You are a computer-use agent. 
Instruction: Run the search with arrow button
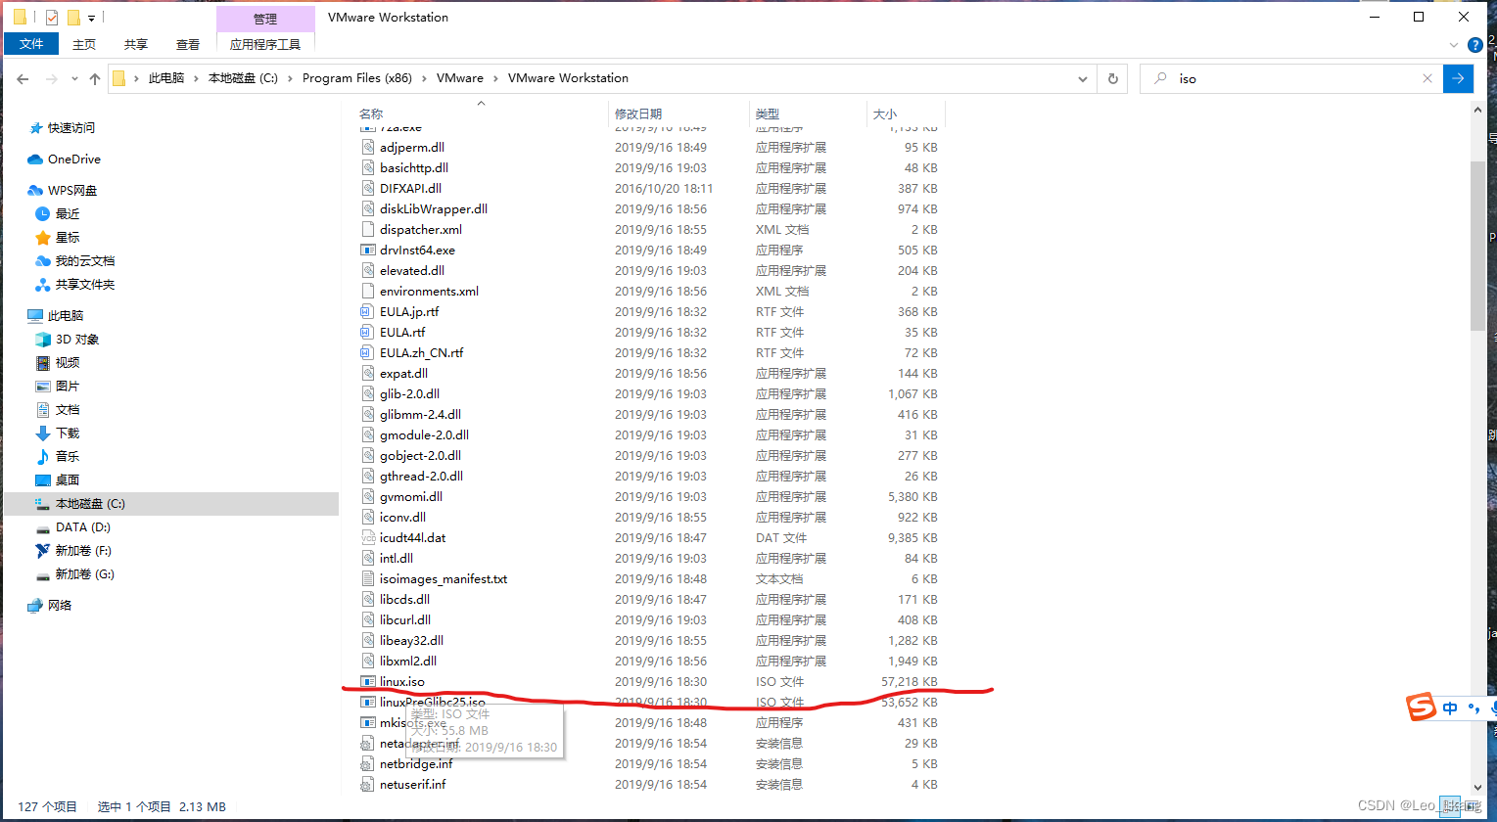1458,78
